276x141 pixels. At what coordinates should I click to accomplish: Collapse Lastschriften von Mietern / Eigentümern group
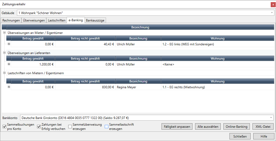(4, 73)
